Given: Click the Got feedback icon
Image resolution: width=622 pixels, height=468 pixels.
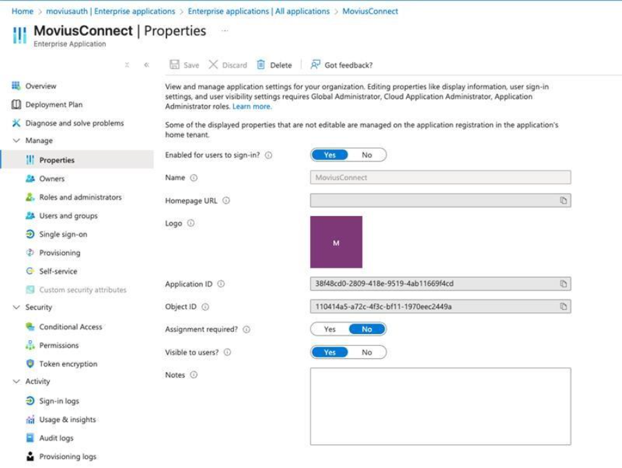Looking at the screenshot, I should 315,65.
